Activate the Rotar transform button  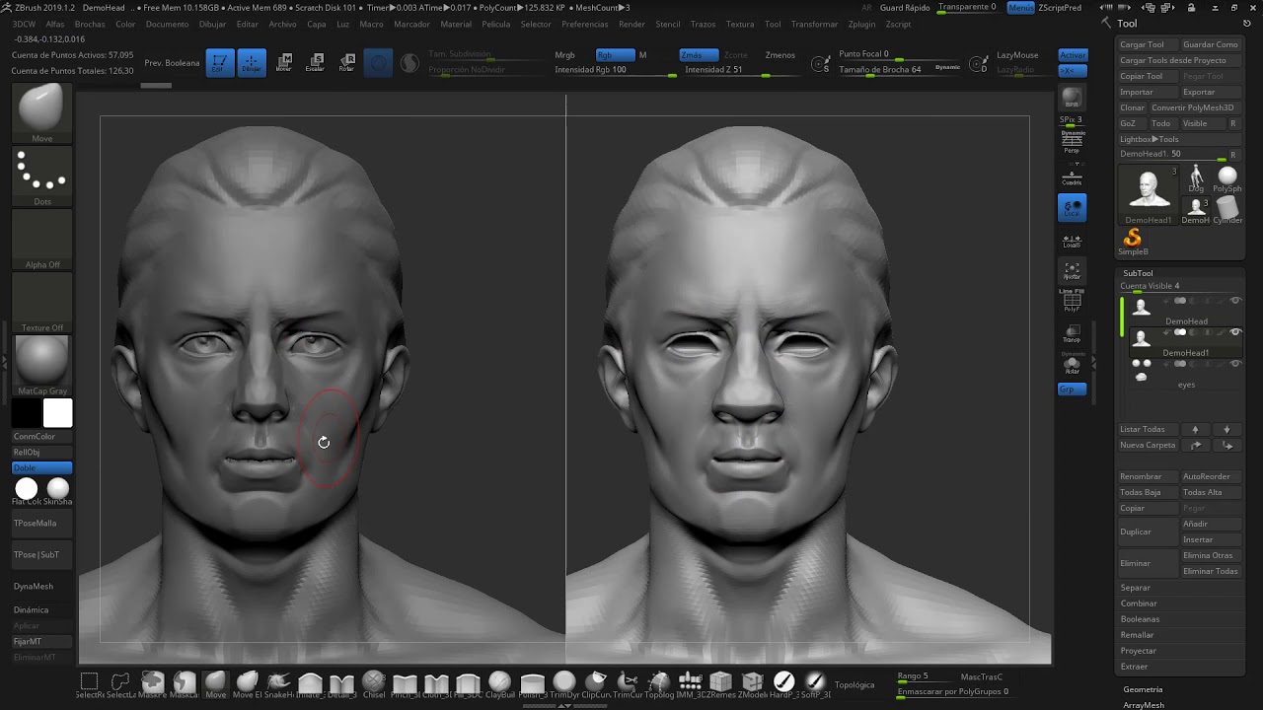tap(346, 63)
